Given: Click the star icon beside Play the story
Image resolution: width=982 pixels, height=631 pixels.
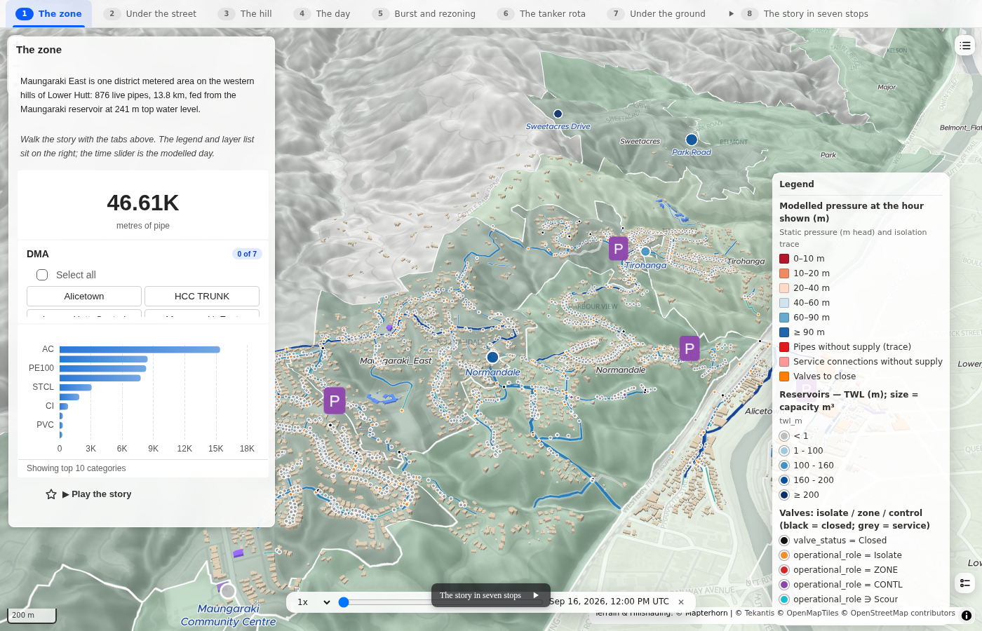Looking at the screenshot, I should click(x=51, y=494).
